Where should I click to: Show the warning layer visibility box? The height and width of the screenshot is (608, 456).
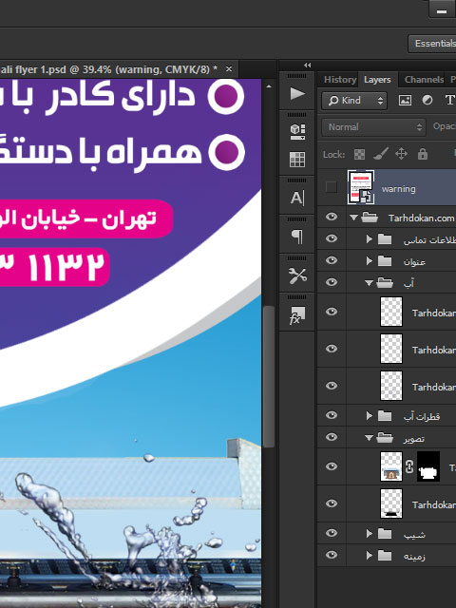tap(332, 187)
